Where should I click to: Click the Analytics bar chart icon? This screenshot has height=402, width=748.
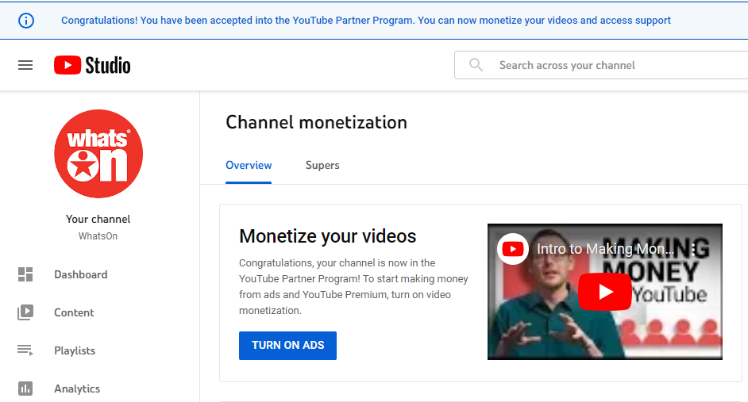coord(25,389)
